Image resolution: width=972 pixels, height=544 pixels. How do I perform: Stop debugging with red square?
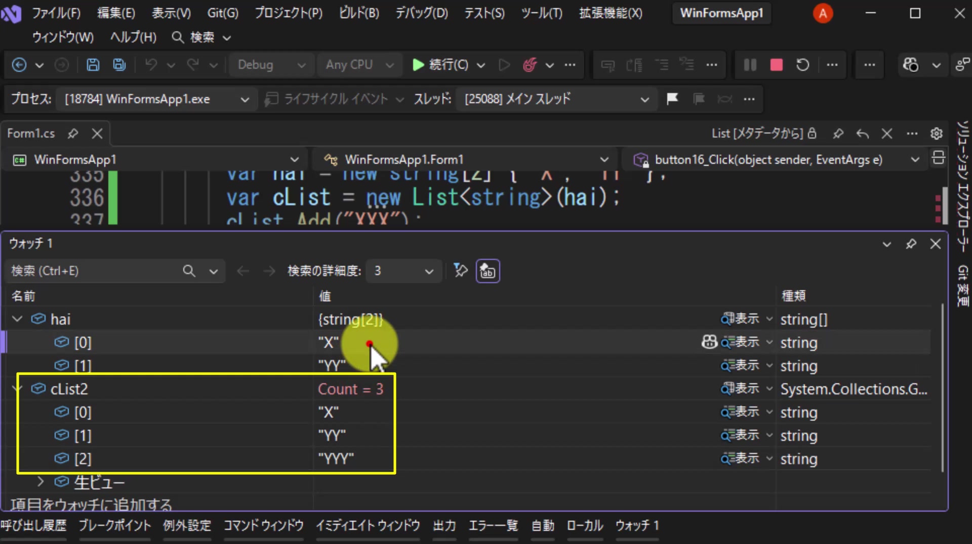click(x=776, y=65)
